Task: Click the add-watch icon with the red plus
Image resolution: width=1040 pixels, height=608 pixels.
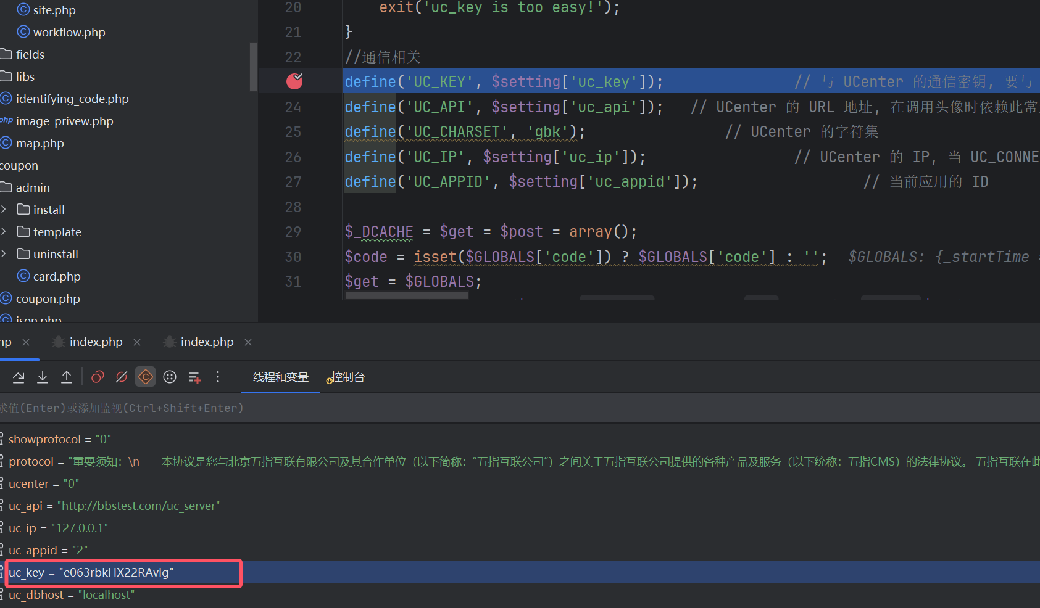Action: tap(194, 377)
